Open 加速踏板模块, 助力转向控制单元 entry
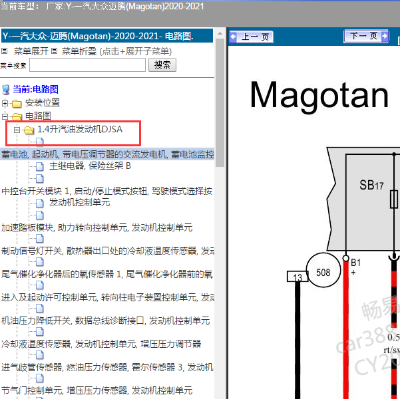This screenshot has height=399, width=400. pyautogui.click(x=97, y=227)
